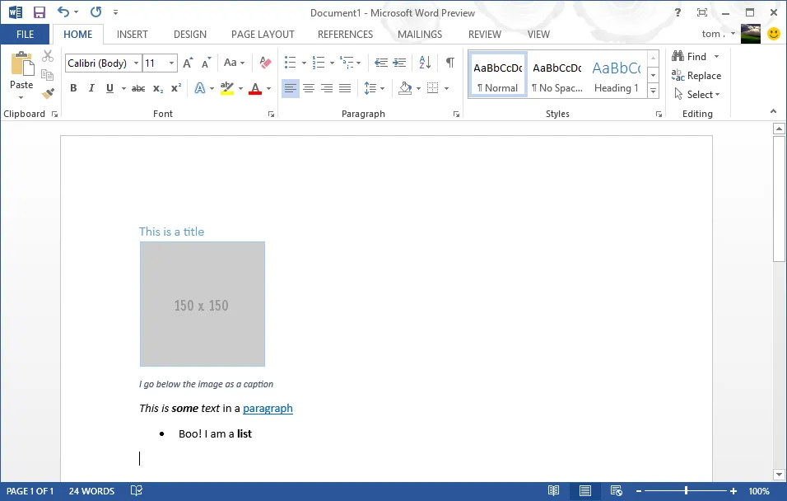Toggle Bold formatting
787x501 pixels.
point(73,88)
